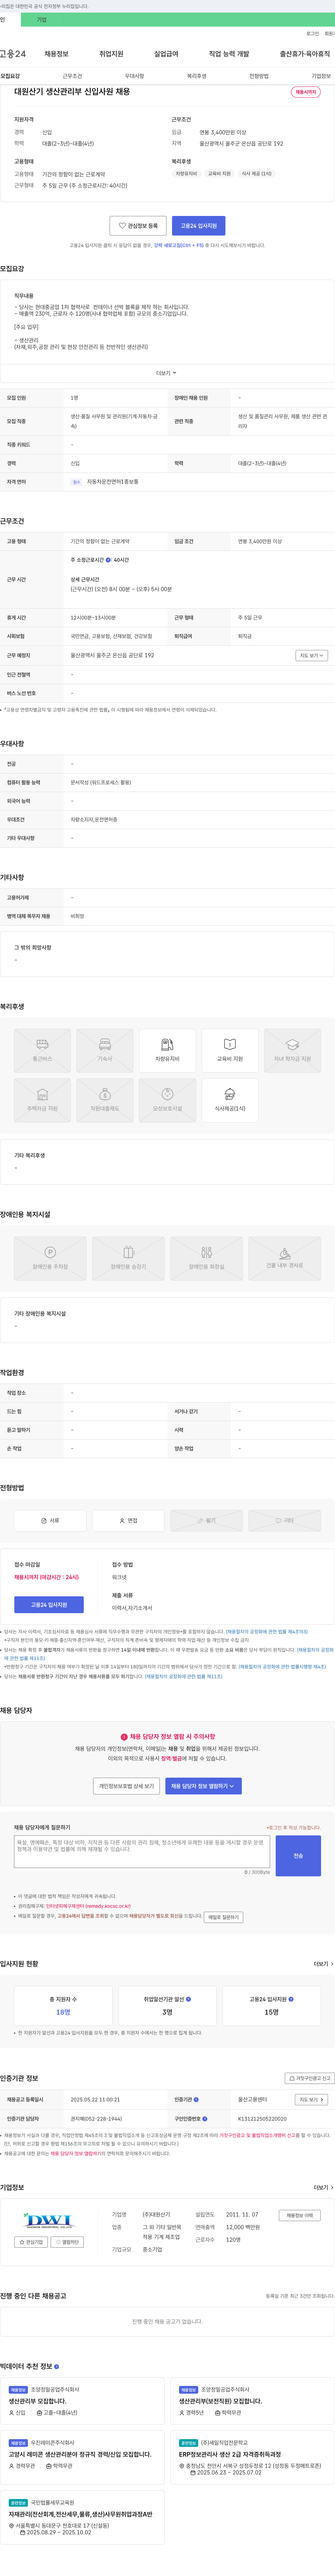Click the 고용24 logo
The width and height of the screenshot is (335, 2576).
click(x=13, y=54)
